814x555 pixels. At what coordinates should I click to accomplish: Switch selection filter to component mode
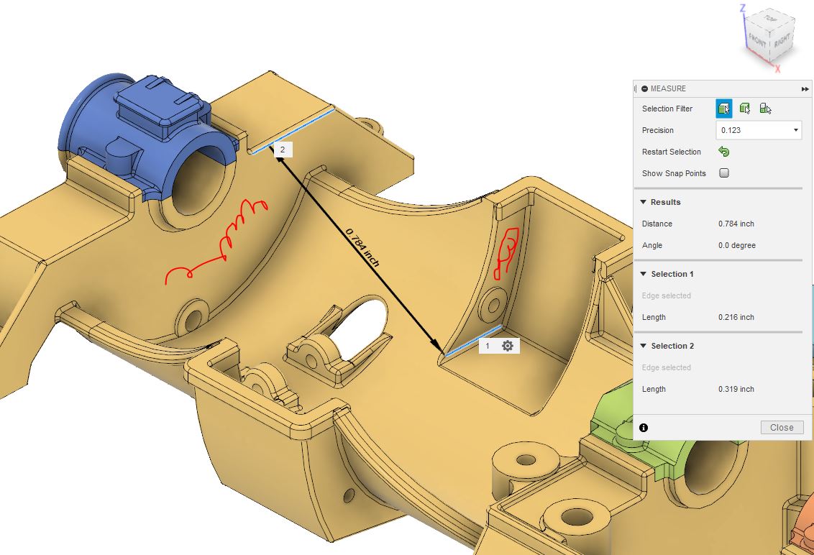pos(765,108)
